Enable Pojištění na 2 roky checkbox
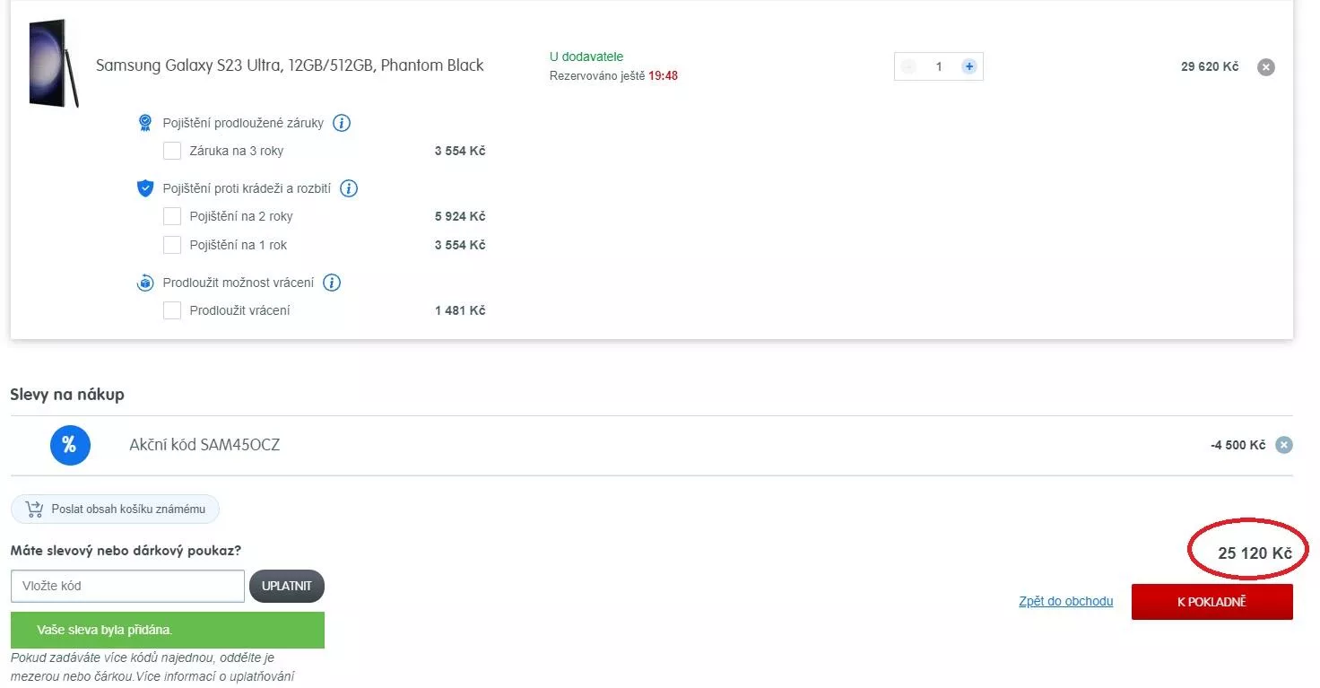The height and width of the screenshot is (688, 1320). tap(172, 216)
